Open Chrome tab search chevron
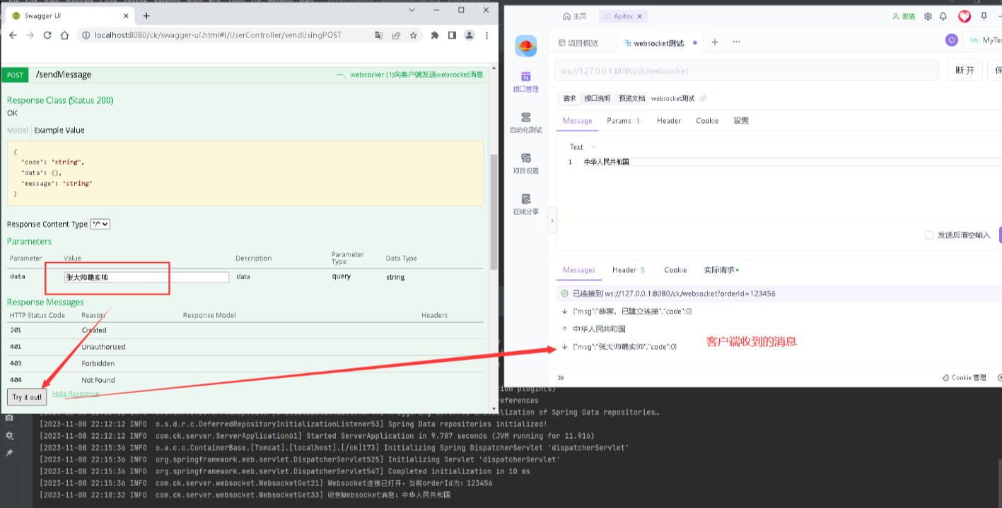This screenshot has width=1002, height=508. 412,10
